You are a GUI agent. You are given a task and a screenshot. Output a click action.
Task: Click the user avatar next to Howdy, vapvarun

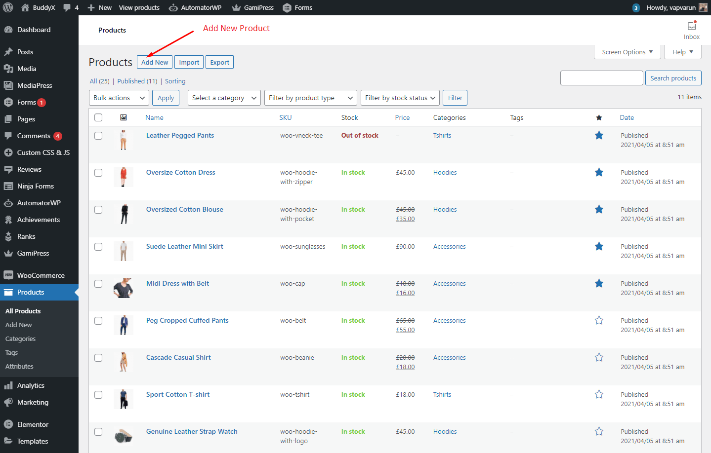703,7
